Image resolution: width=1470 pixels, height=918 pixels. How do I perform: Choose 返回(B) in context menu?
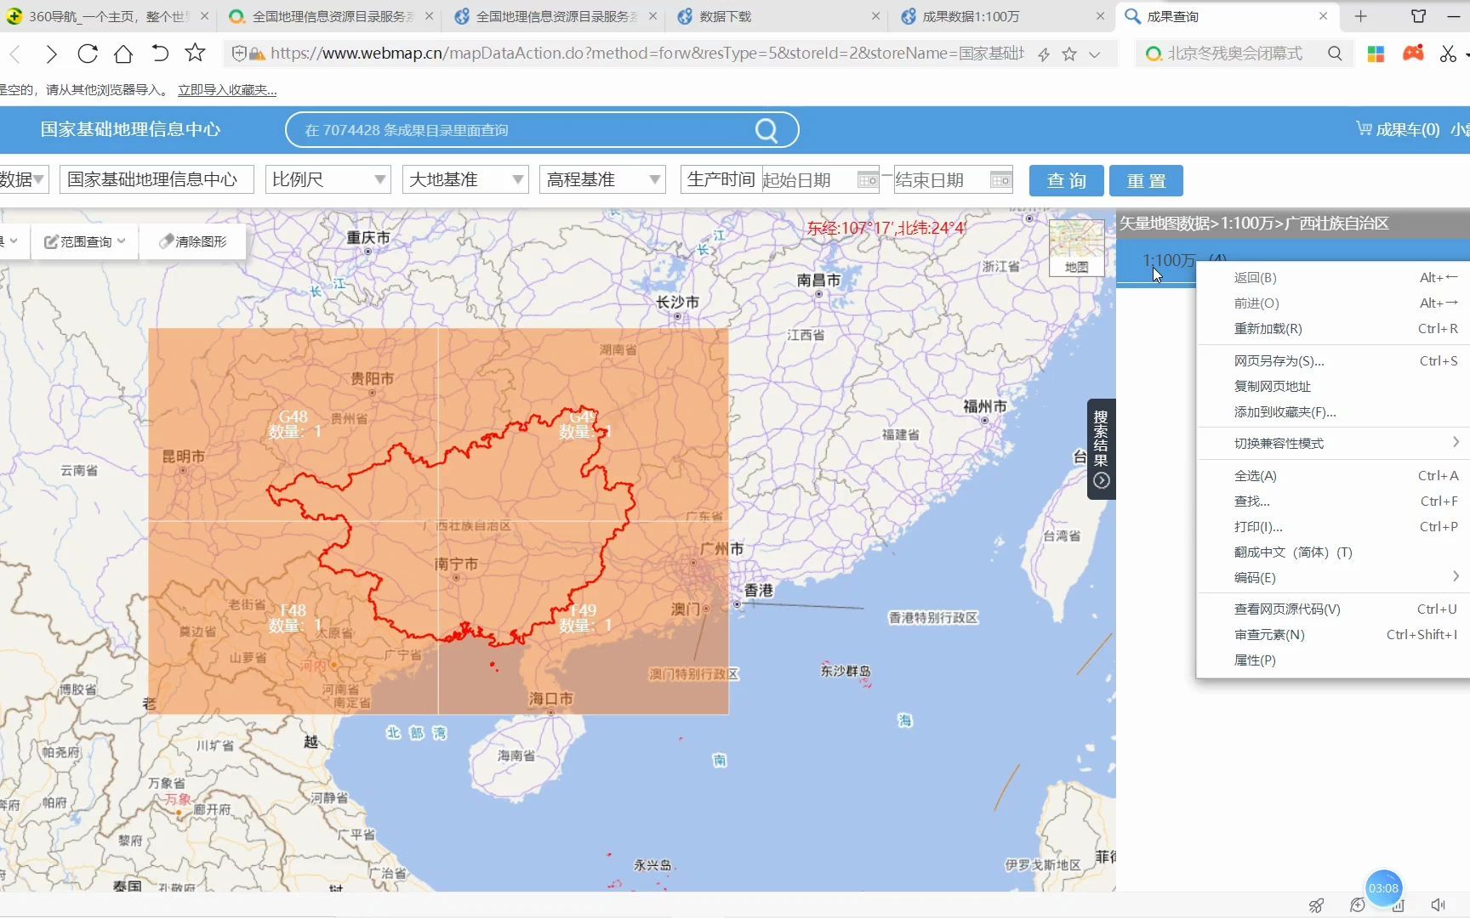1333,278
